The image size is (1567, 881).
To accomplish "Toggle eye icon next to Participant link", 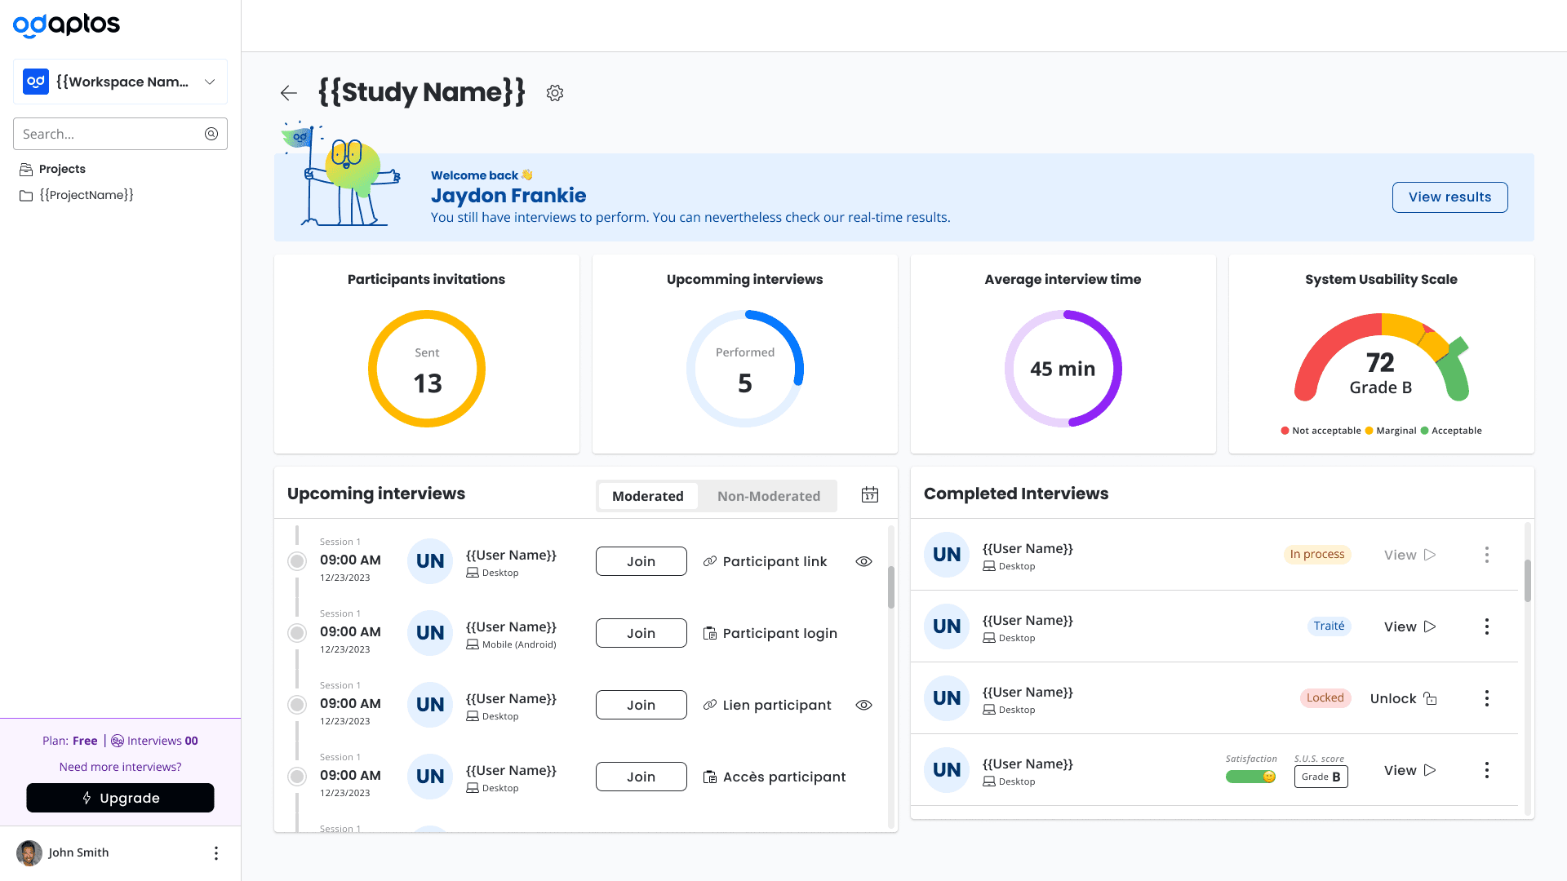I will [864, 561].
